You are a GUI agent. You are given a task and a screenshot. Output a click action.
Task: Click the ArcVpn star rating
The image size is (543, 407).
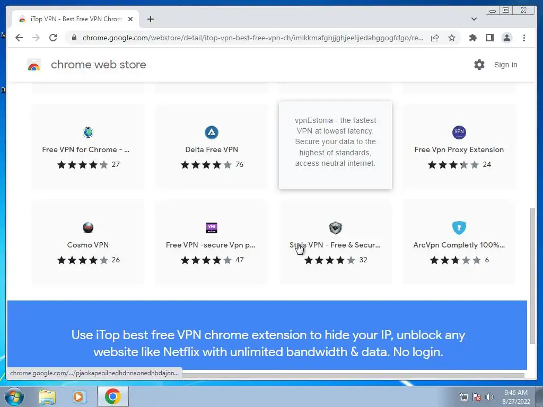pos(455,260)
